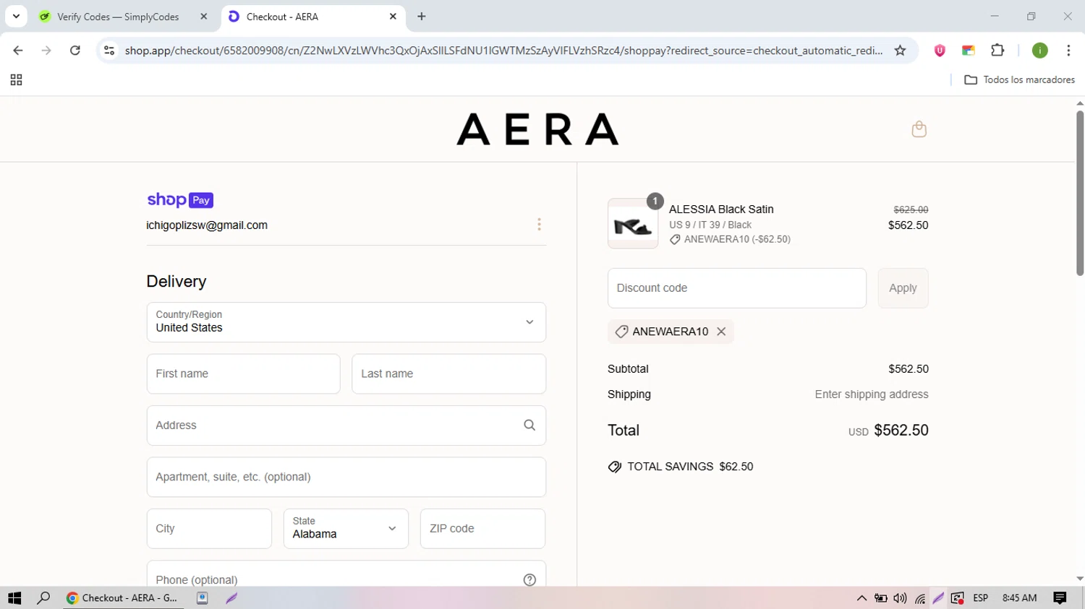Click the City field
Viewport: 1085px width, 609px height.
coord(209,529)
